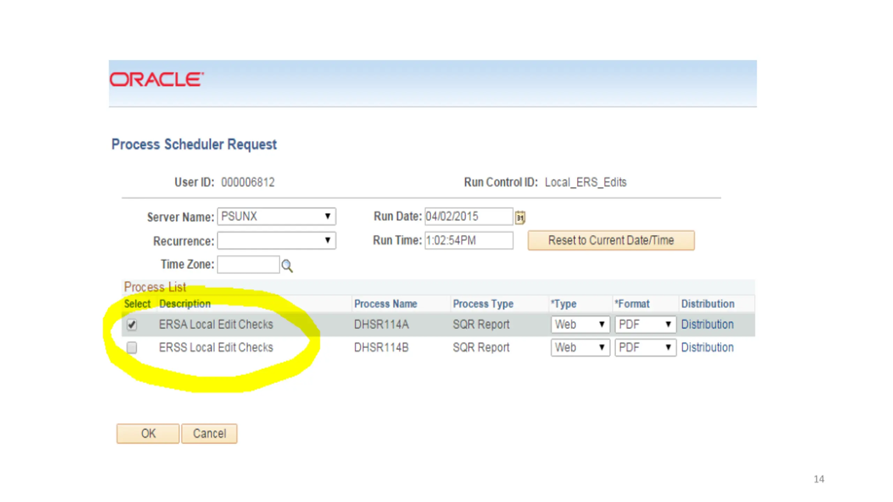Open the Time Zone lookup magnifier
Screen dimensions: 893x502
tap(287, 266)
